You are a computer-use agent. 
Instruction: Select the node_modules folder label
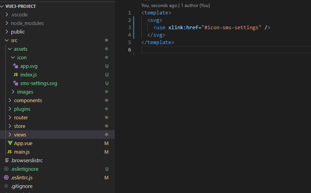27,23
